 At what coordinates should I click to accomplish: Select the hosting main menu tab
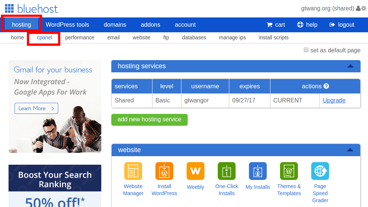pyautogui.click(x=22, y=24)
